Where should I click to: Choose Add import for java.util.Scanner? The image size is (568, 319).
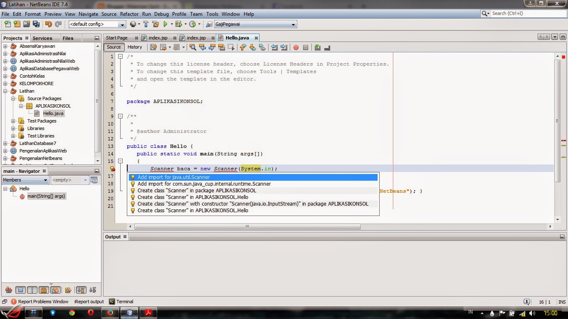pos(253,177)
